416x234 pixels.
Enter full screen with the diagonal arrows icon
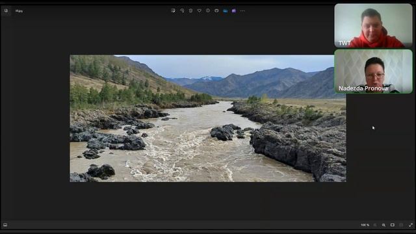click(410, 225)
